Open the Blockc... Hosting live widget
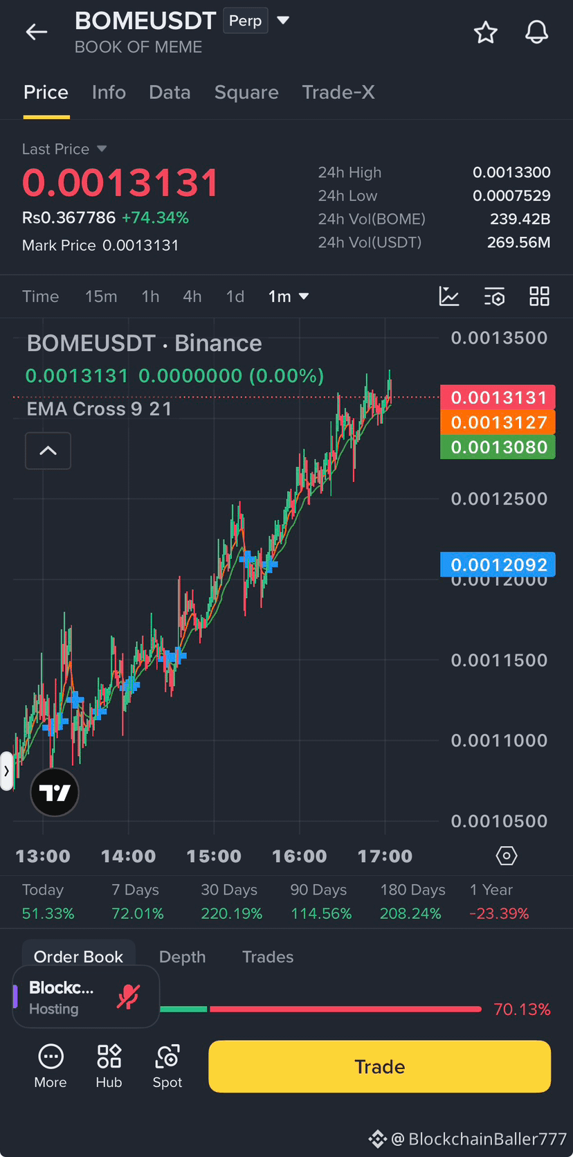573x1157 pixels. [86, 996]
